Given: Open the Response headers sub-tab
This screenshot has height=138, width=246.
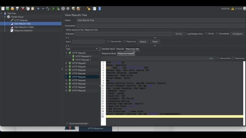Looking at the screenshot, I should tap(126, 54).
